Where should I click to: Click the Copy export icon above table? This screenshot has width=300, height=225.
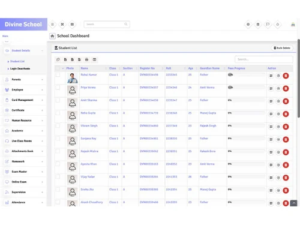coord(58,59)
